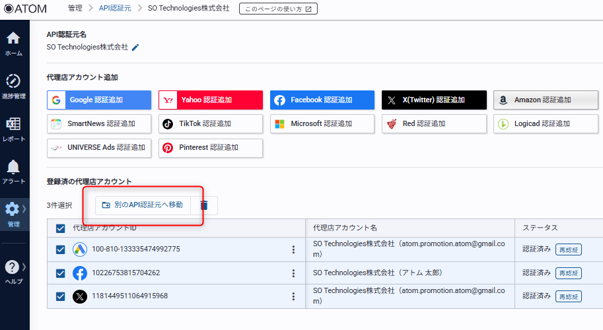Open アラート bell in the sidebar
Viewport: 603px width, 330px height.
click(x=13, y=171)
